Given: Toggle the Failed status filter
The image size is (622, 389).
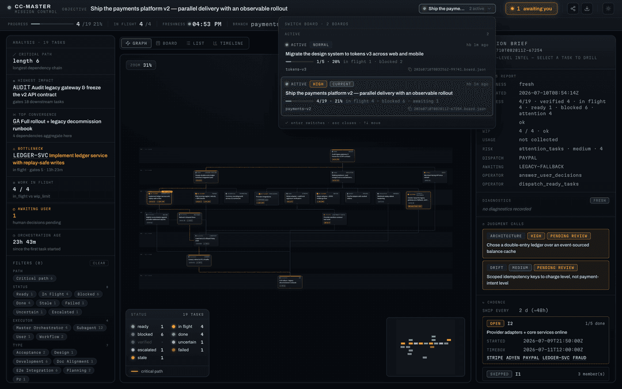Looking at the screenshot, I should point(74,303).
